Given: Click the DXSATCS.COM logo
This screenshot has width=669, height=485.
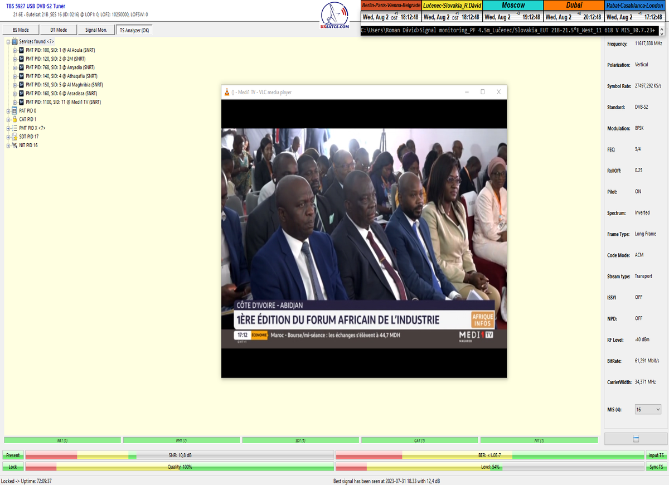Looking at the screenshot, I should click(335, 17).
